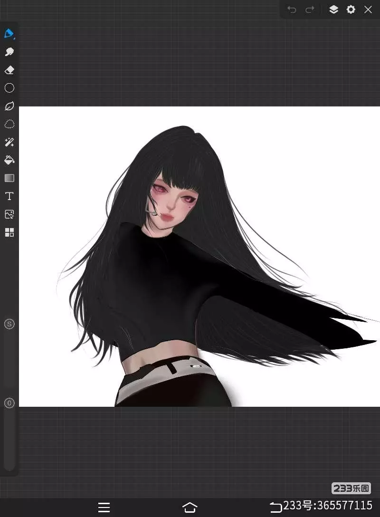
Task: Select the Lasso selection tool
Action: (9, 124)
